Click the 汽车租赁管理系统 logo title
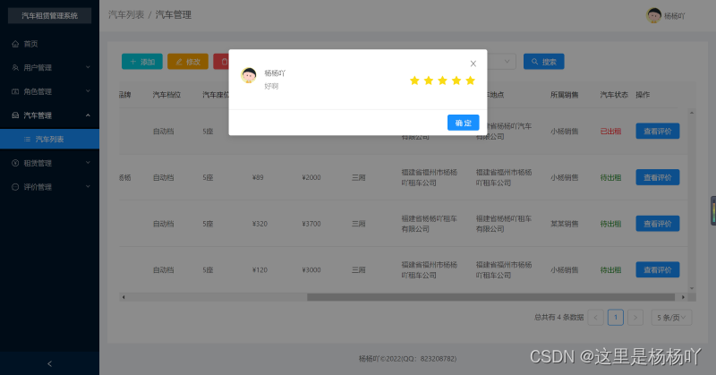Viewport: 716px width, 375px height. click(x=49, y=15)
